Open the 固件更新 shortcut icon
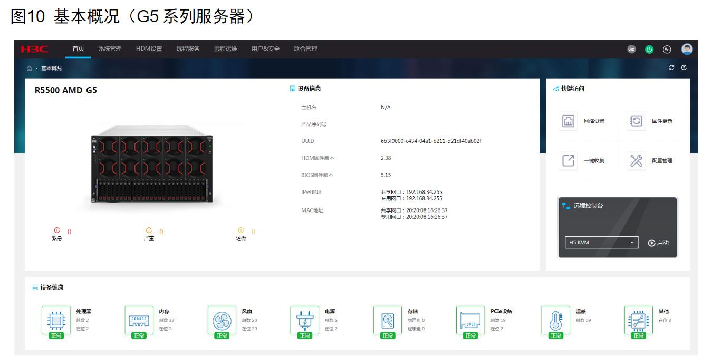 tap(637, 121)
